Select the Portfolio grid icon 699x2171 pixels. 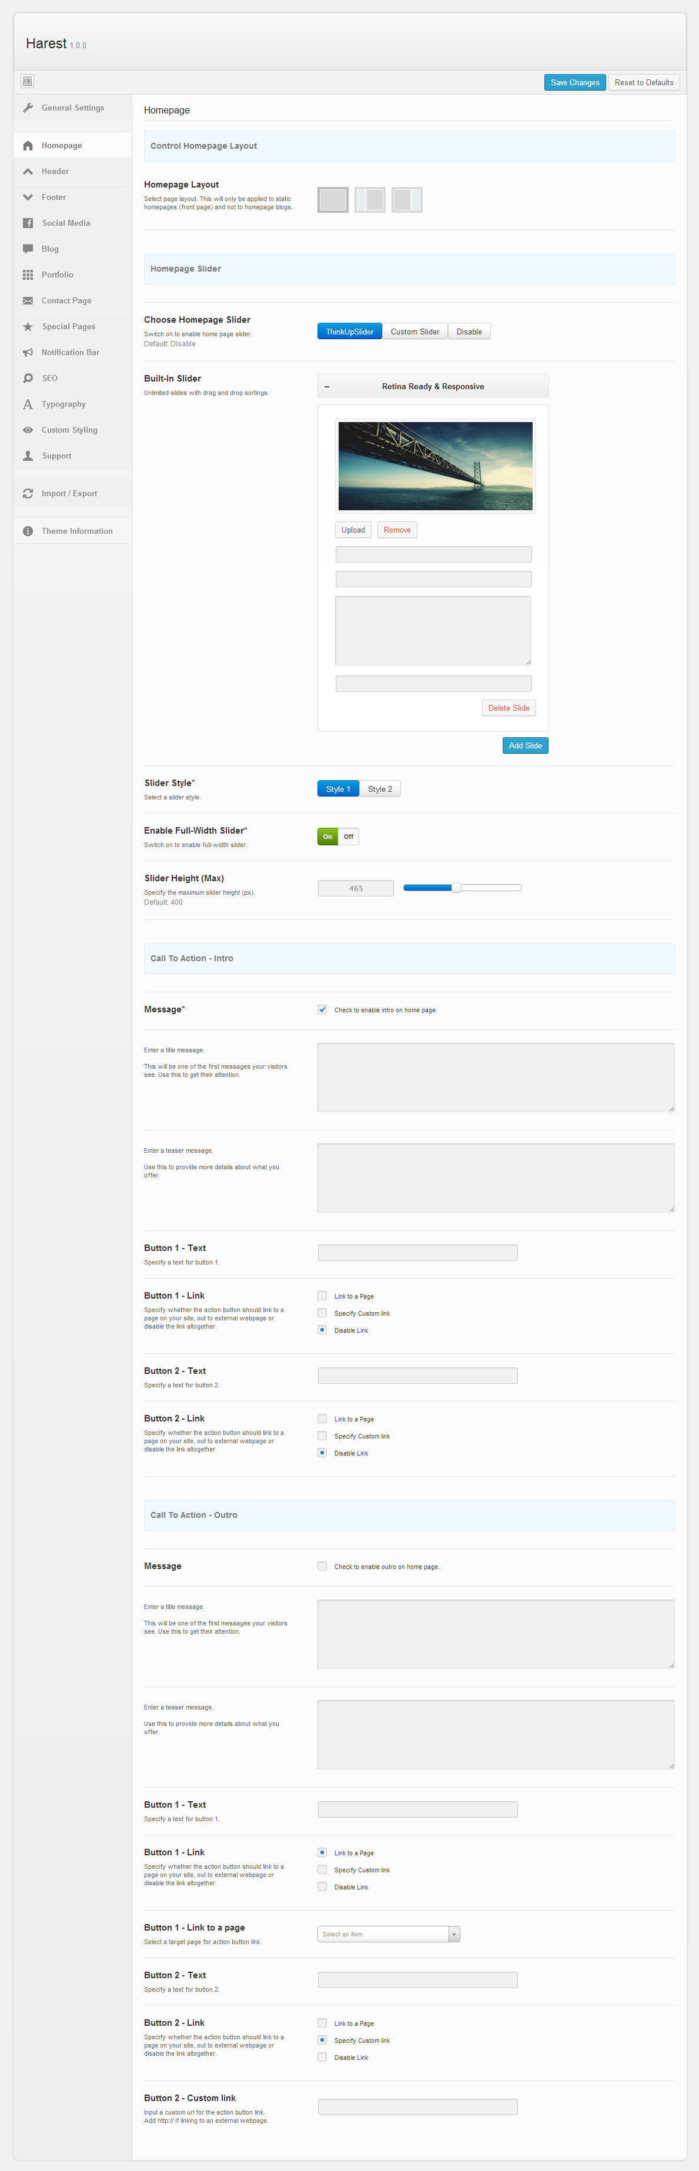pos(28,275)
